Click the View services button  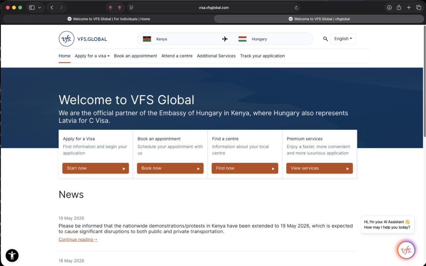point(319,168)
